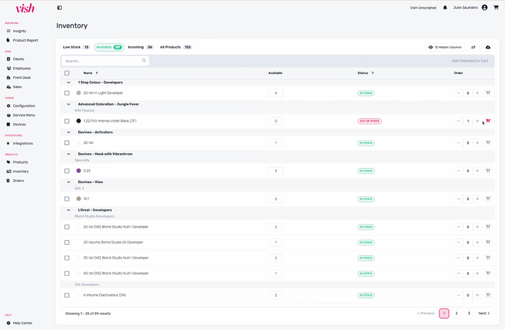Click the Status column filter icon
Image resolution: width=505 pixels, height=330 pixels.
tap(372, 73)
